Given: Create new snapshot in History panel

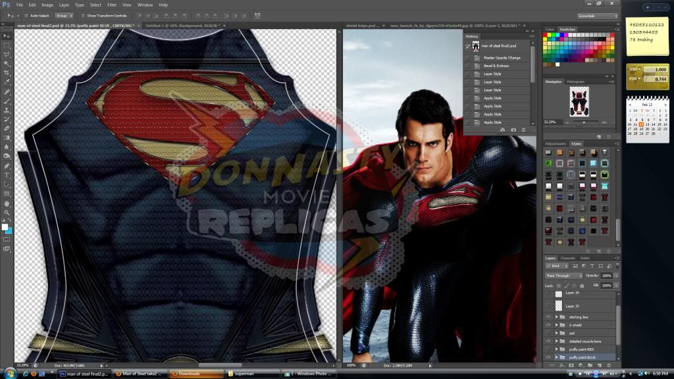Looking at the screenshot, I should tap(513, 130).
